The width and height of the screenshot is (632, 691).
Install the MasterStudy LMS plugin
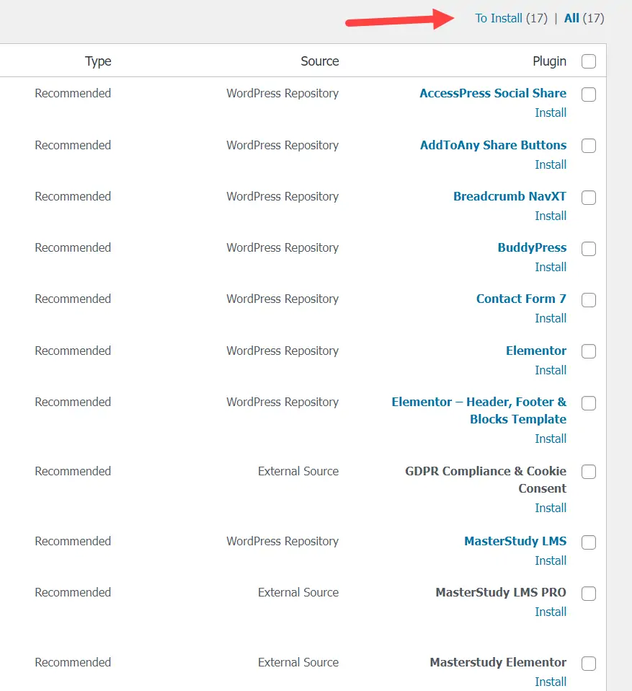(551, 560)
